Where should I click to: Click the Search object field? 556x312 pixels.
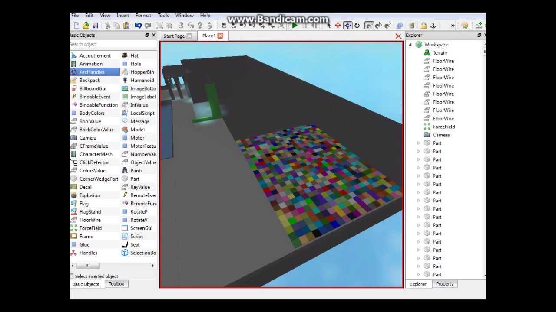(113, 44)
